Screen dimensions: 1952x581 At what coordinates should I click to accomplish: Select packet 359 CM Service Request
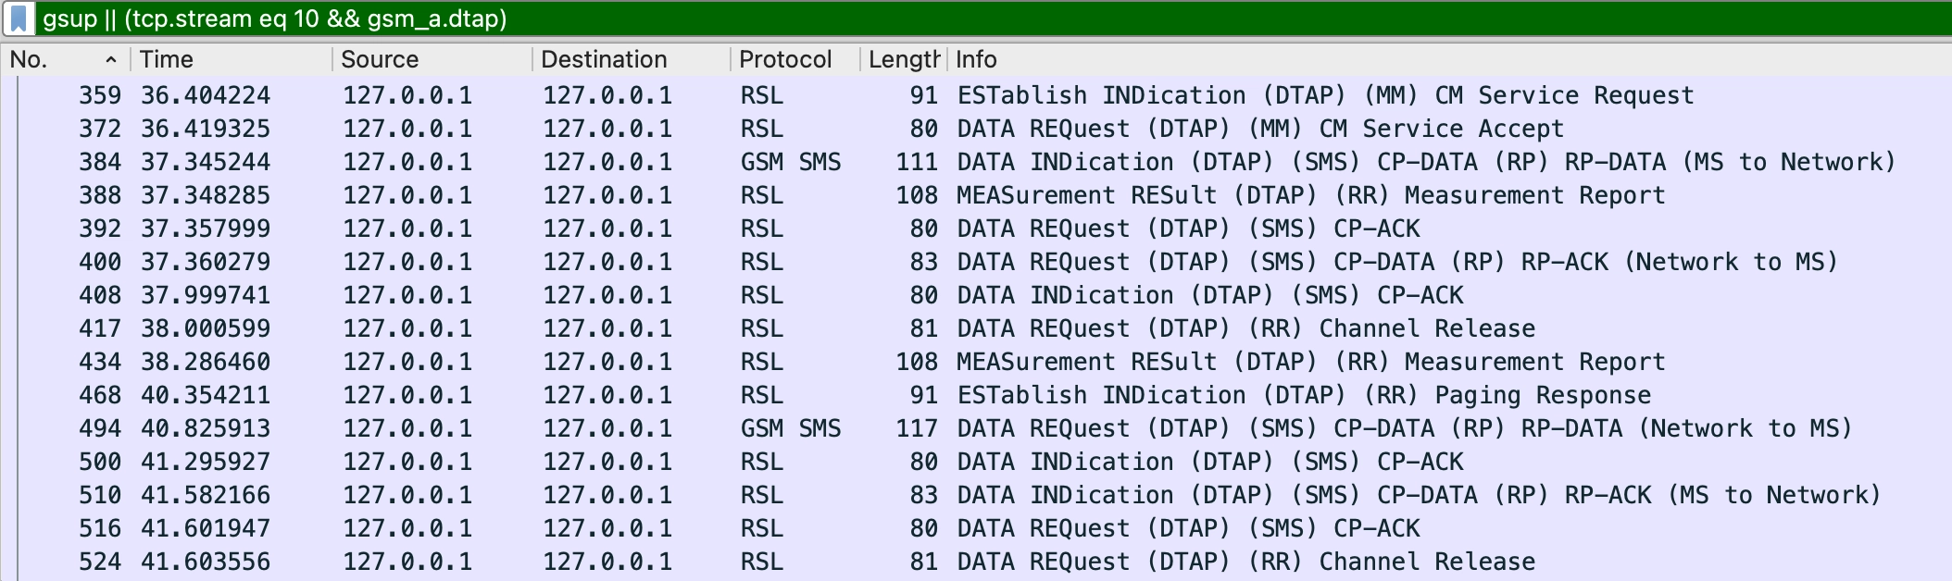(x=1324, y=95)
